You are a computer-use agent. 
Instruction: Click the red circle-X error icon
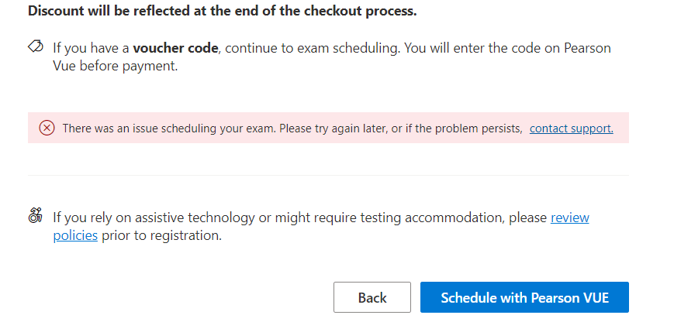pos(47,128)
